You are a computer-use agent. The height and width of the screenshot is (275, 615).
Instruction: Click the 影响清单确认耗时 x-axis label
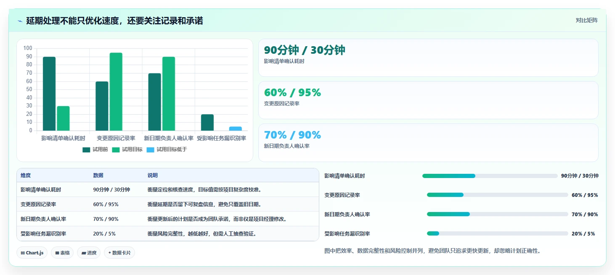(x=63, y=138)
